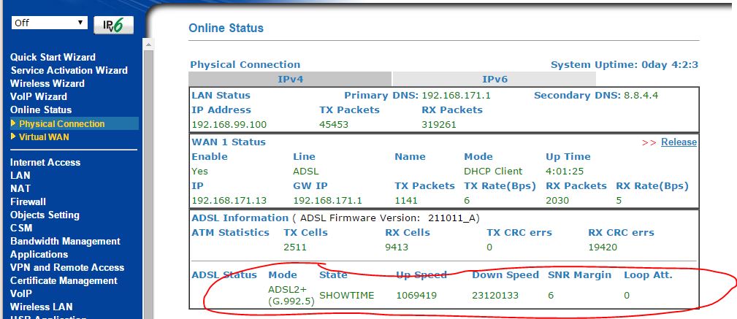
Task: Open Service Activation Wizard
Action: click(x=69, y=70)
